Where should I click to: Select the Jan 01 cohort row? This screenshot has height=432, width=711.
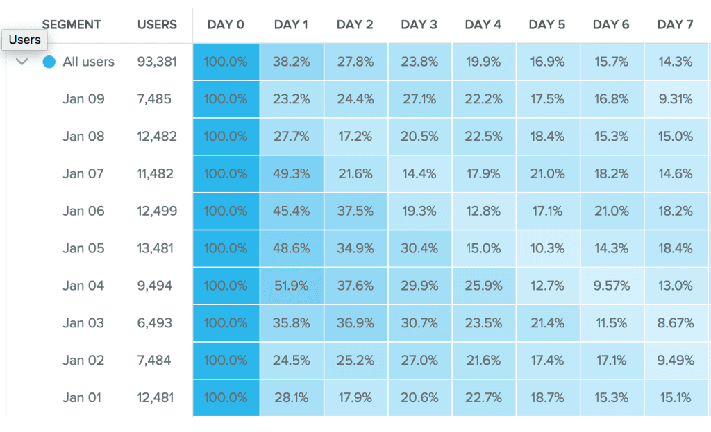[x=85, y=398]
